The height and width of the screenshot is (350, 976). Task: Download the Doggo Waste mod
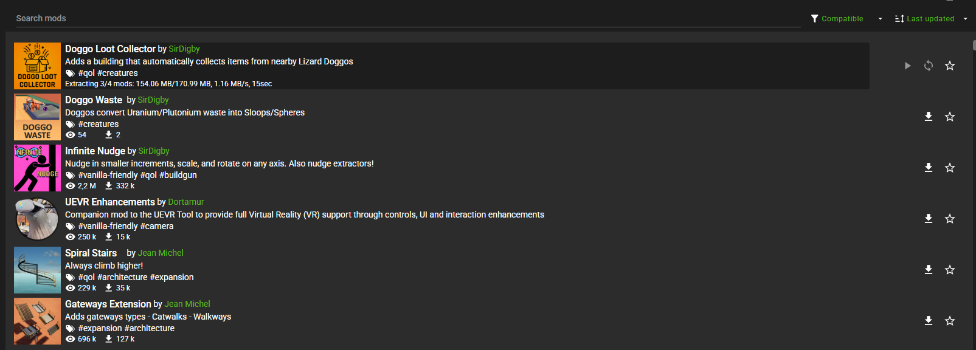929,117
